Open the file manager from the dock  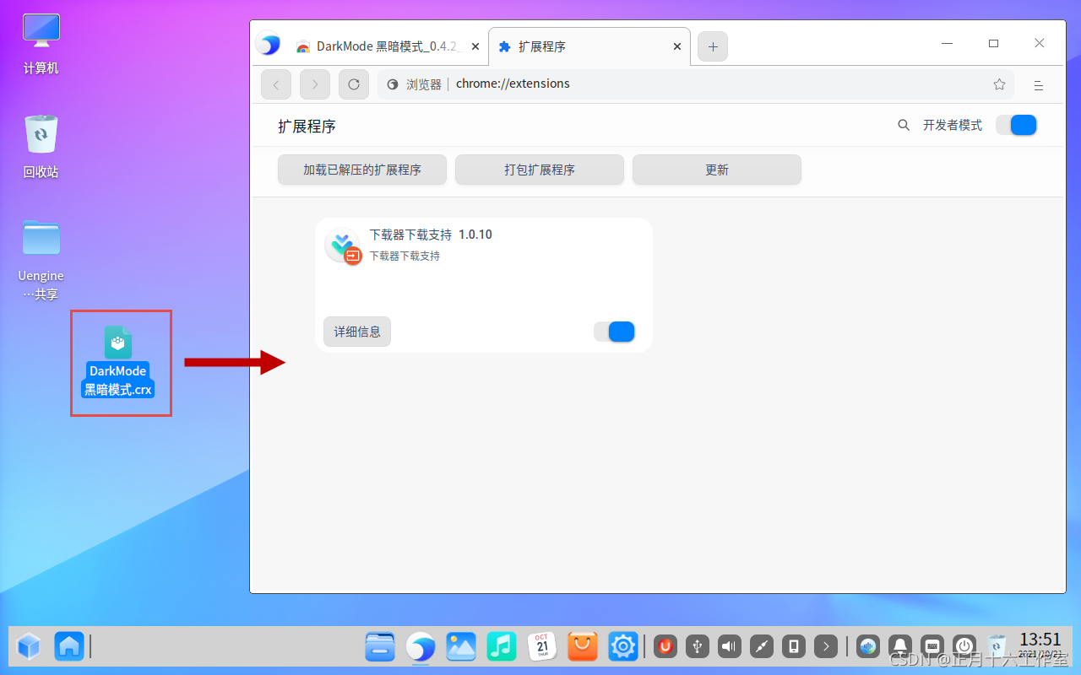coord(380,647)
